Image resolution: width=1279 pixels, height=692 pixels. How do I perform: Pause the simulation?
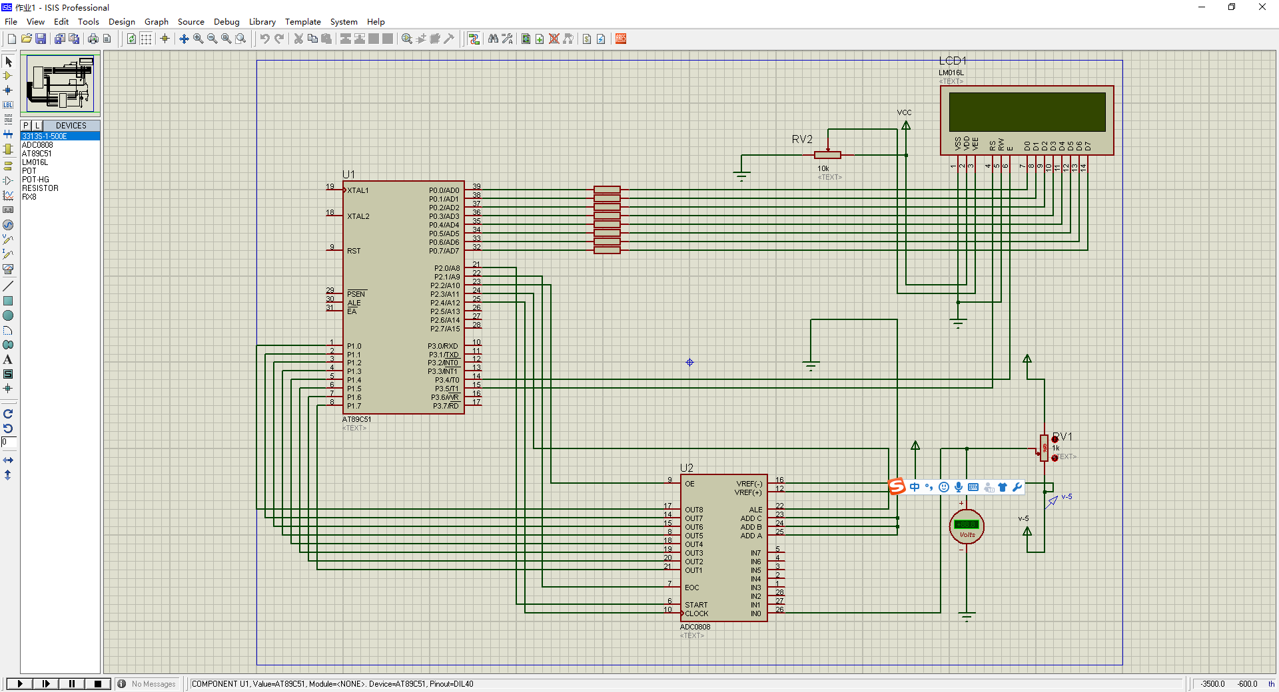[x=72, y=683]
